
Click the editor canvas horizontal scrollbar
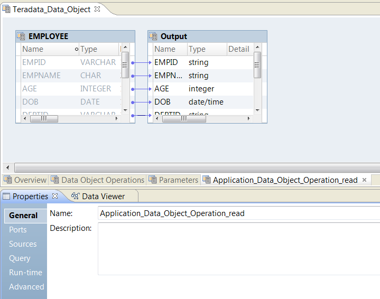197,167
